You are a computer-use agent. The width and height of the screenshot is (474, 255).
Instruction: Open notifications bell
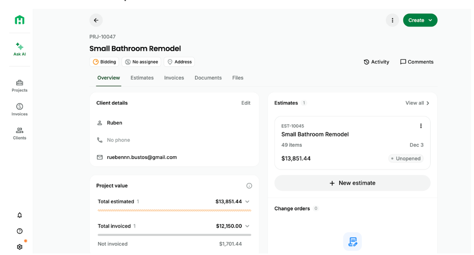(19, 215)
